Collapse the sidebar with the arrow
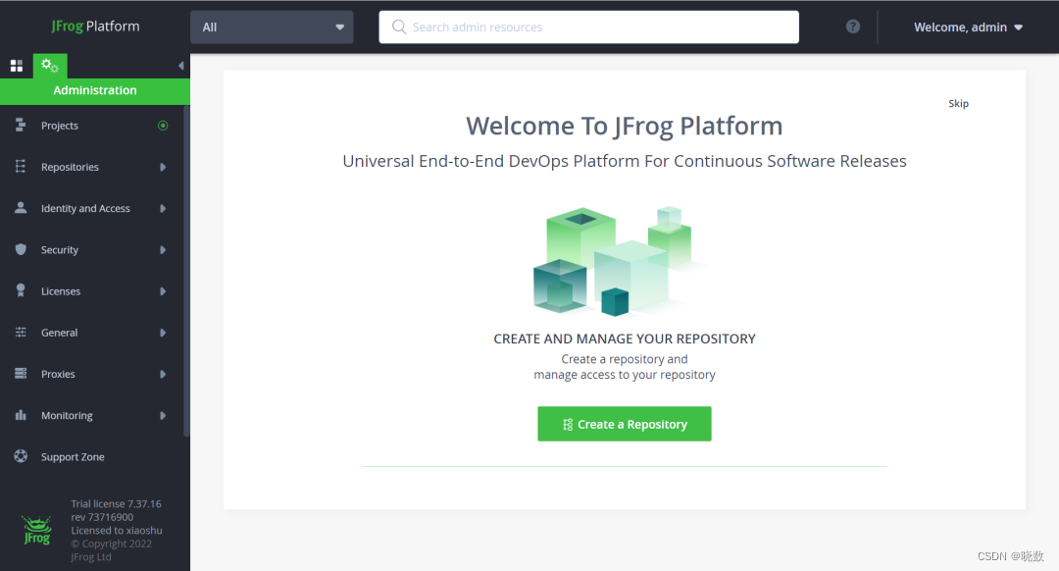 (x=179, y=65)
